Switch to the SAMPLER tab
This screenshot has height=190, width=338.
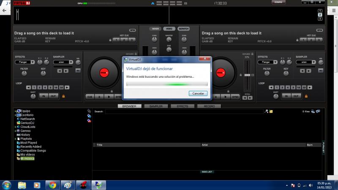[x=156, y=106]
